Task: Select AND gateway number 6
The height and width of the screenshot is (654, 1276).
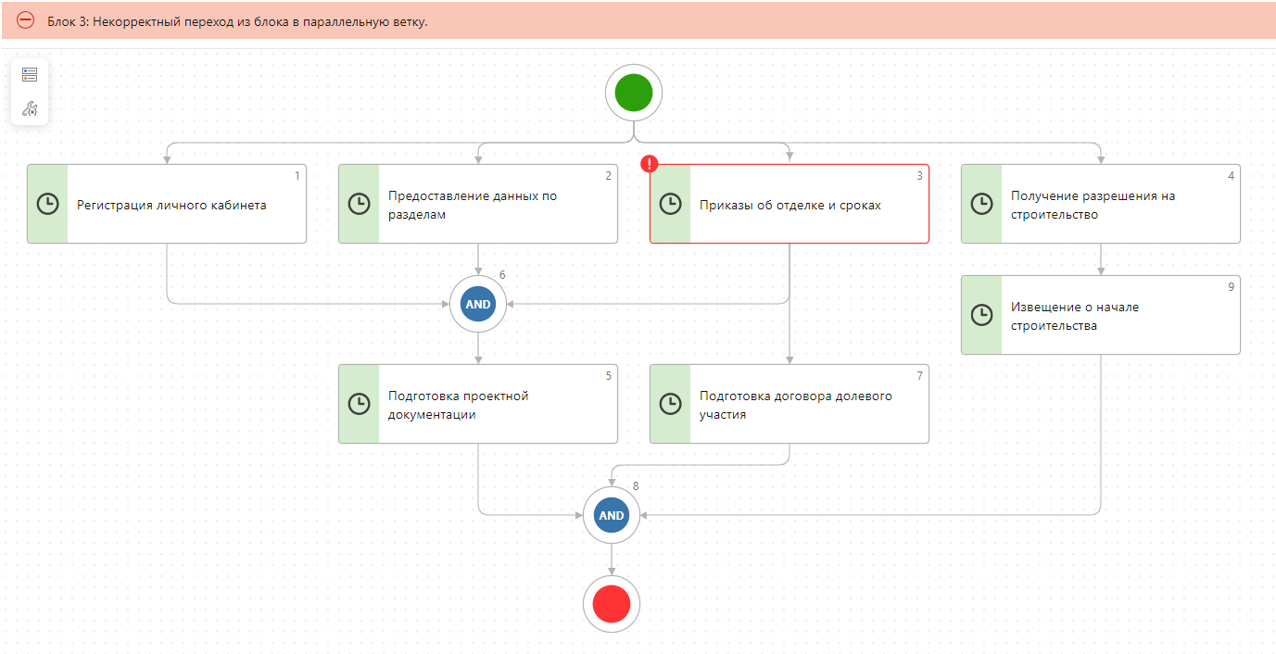Action: tap(478, 304)
